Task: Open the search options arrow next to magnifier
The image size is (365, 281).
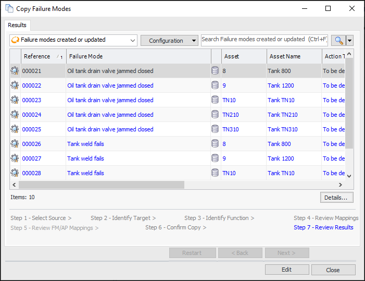Action: click(x=350, y=40)
